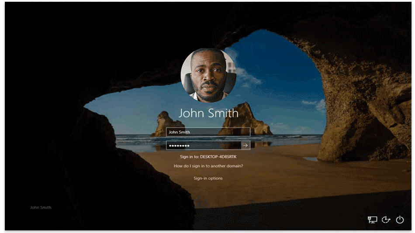415x233 pixels.
Task: Click the 'Sign in to: DESKTOP-4D8SRTK' text
Action: [208, 157]
